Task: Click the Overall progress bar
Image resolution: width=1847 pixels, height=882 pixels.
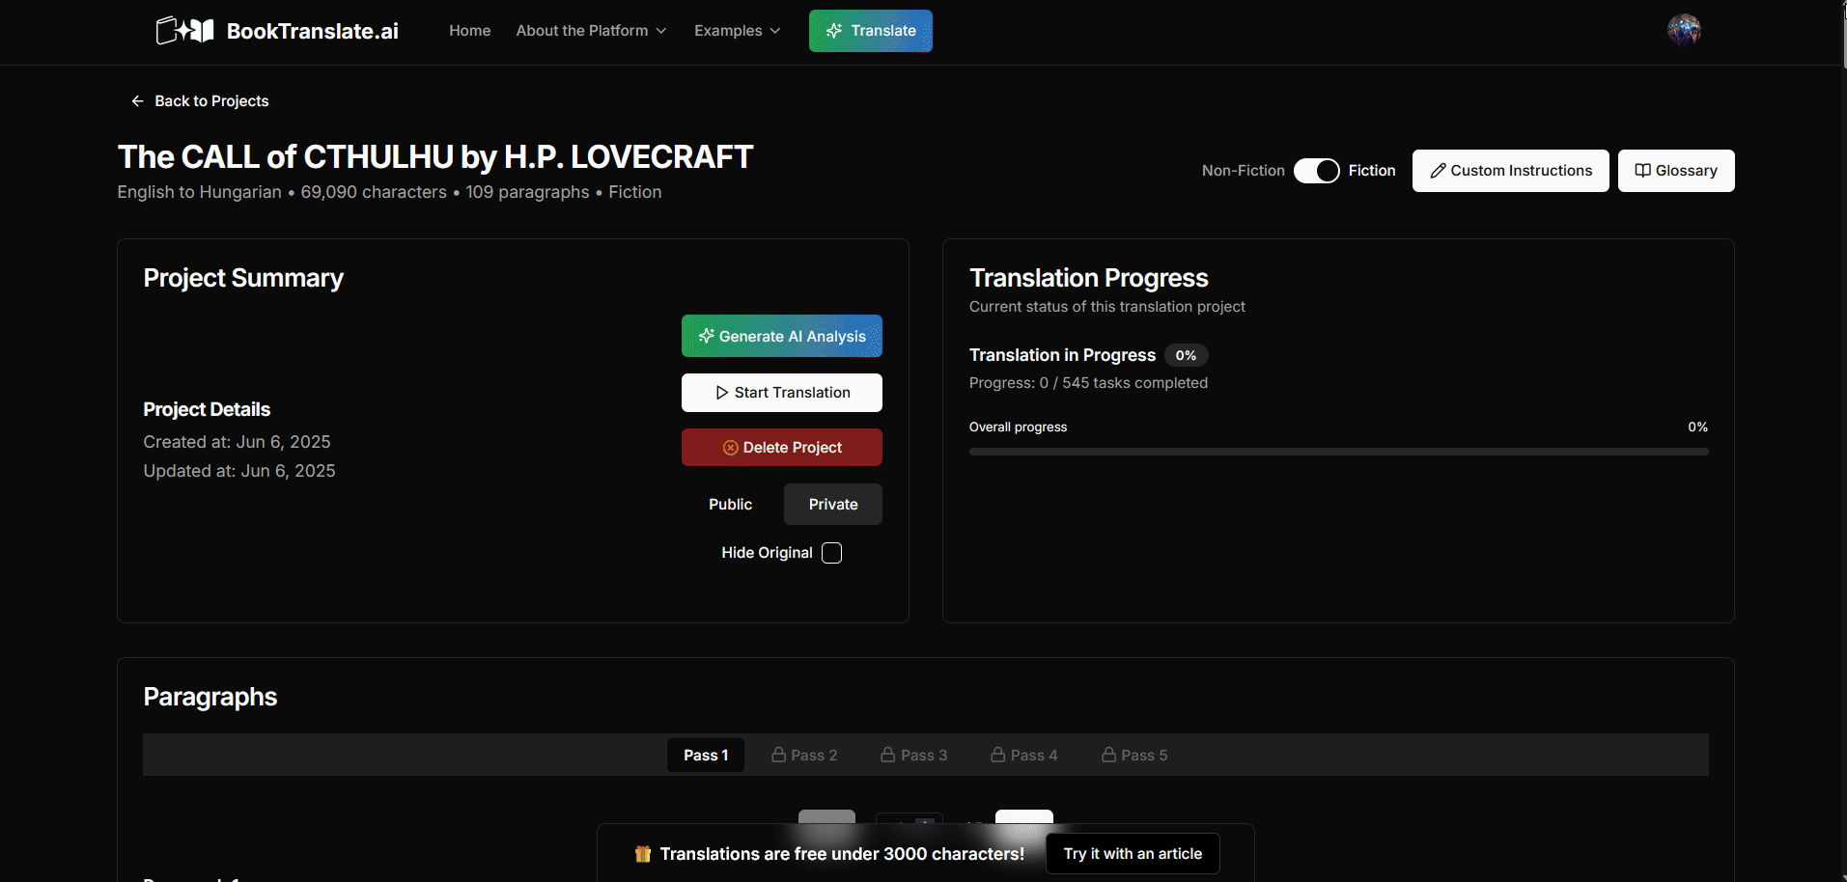Action: pyautogui.click(x=1338, y=452)
